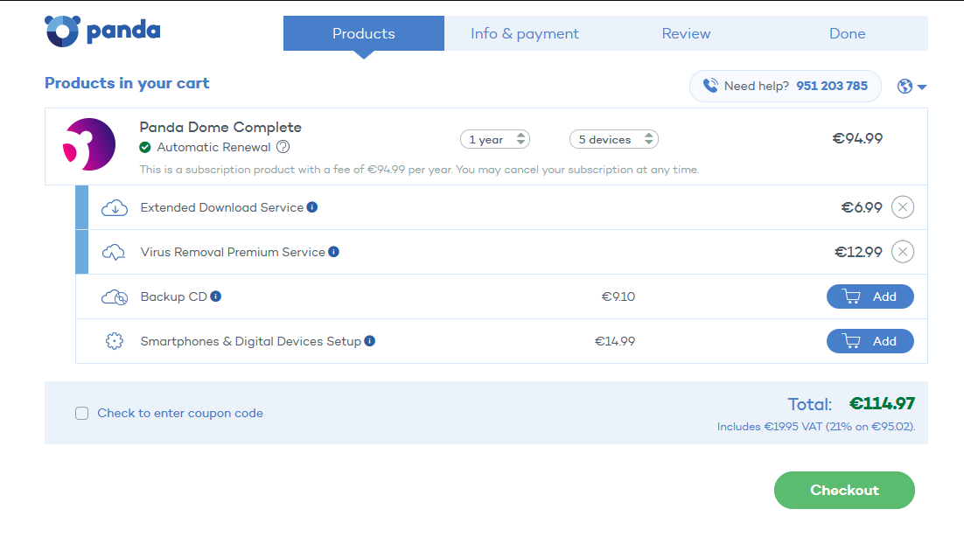The width and height of the screenshot is (964, 544).
Task: Click the 'Extended Download Service' label
Action: 222,207
